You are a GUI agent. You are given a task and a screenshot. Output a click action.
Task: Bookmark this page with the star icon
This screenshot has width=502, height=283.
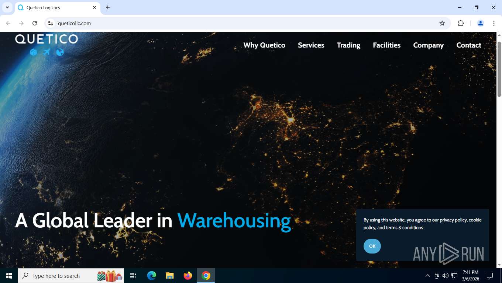click(442, 23)
